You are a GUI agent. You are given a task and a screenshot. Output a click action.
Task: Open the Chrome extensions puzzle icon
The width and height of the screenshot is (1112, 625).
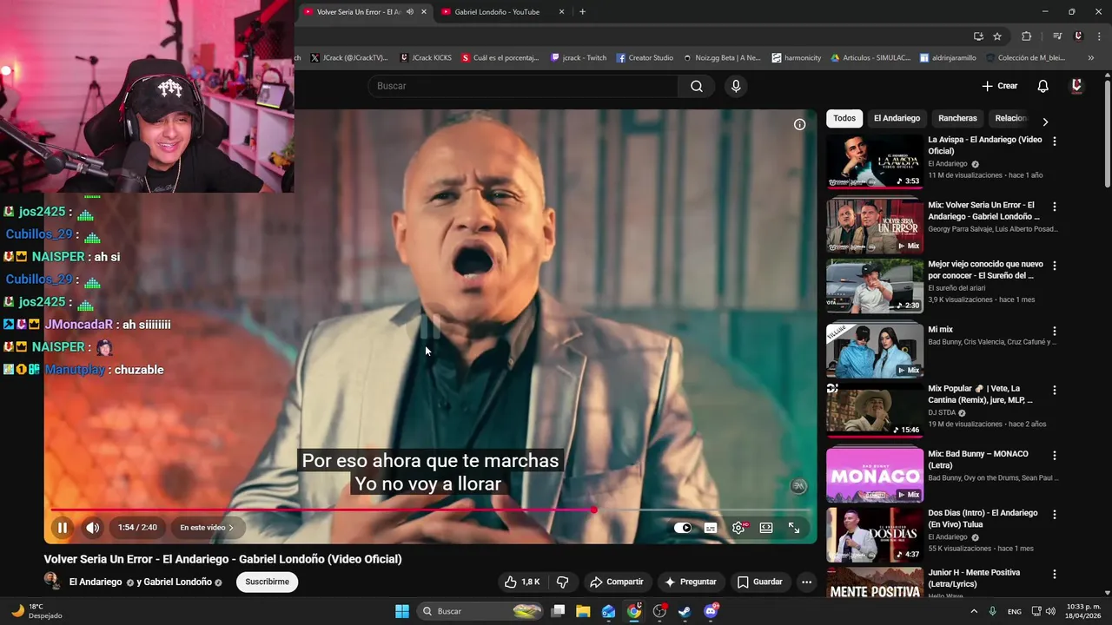(x=1027, y=36)
